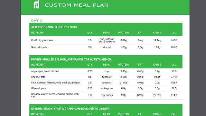The width and height of the screenshot is (206, 116).
Task: Click CAL. column header in afternoon snack table
Action: pyautogui.click(x=174, y=33)
